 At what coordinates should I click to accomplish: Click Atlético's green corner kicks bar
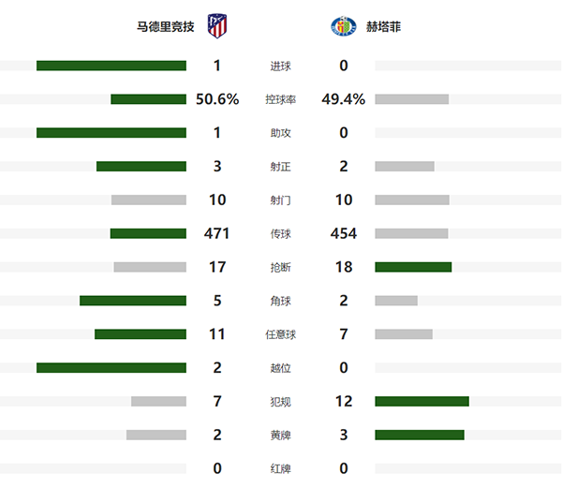[133, 301]
